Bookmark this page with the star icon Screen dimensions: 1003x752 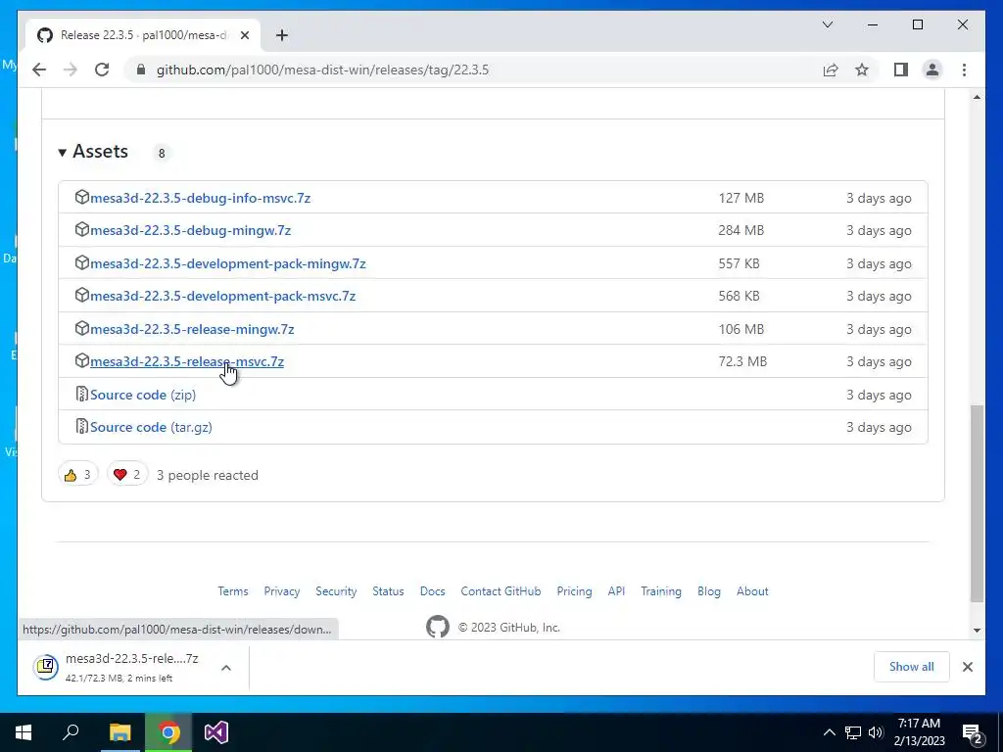click(862, 70)
